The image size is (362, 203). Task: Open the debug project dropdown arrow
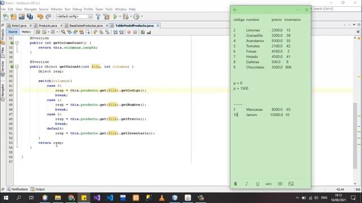tap(131, 16)
